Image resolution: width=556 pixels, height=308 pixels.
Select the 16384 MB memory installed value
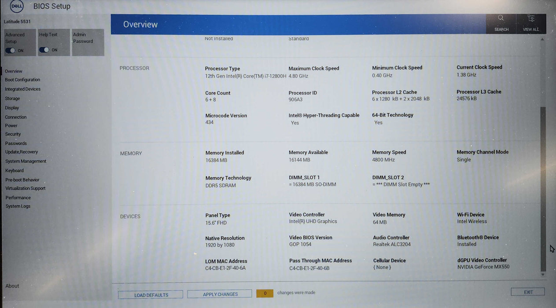217,160
